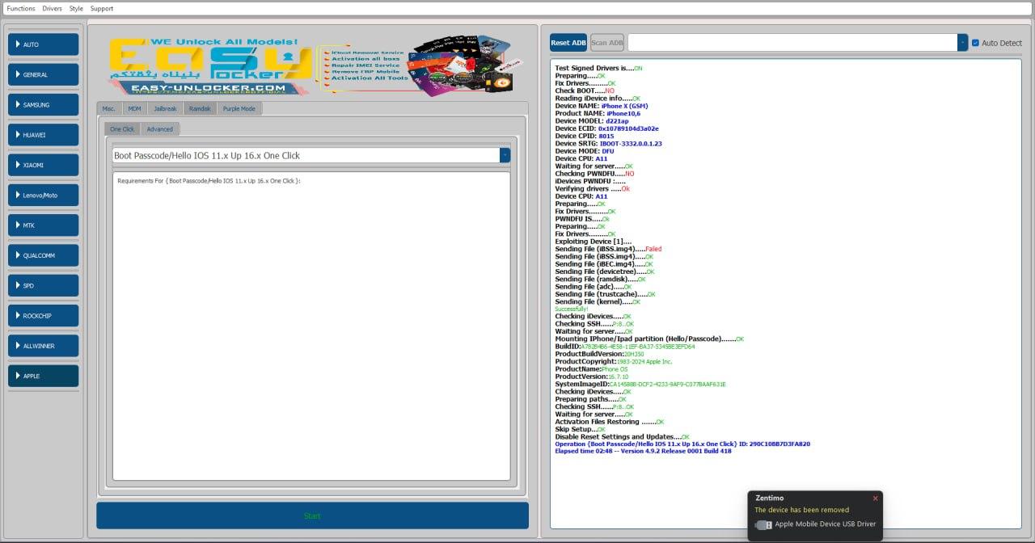Open the ALLWINNER chipset section

pyautogui.click(x=44, y=346)
